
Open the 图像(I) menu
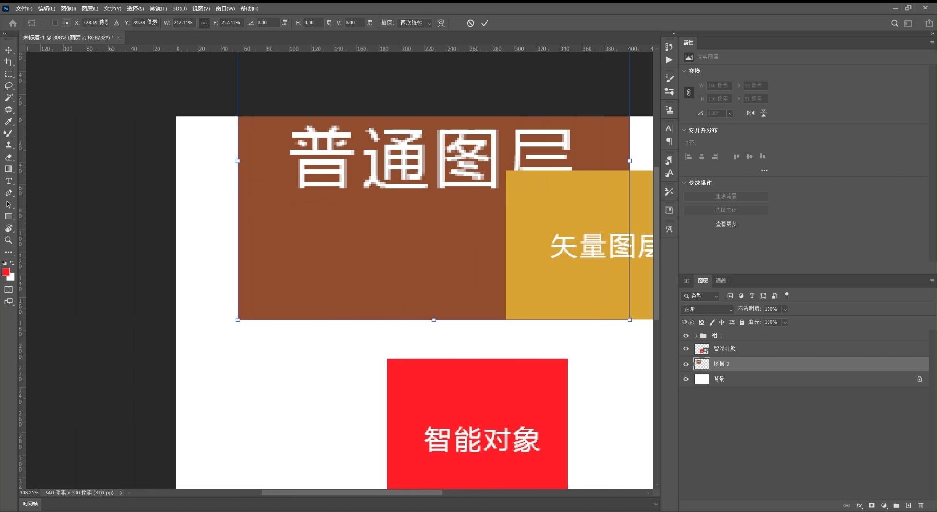[68, 9]
